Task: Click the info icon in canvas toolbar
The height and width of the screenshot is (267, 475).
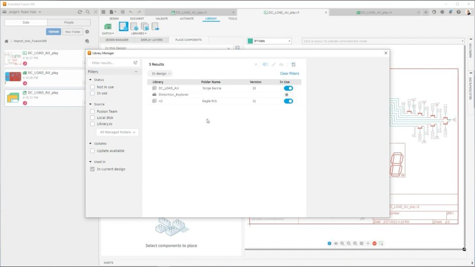Action: [x=329, y=243]
